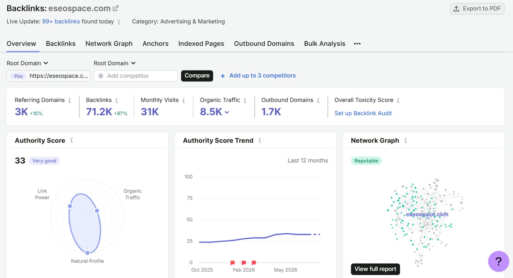Click the Export to PDF button
Viewport: 513px width, 278px height.
coord(477,9)
